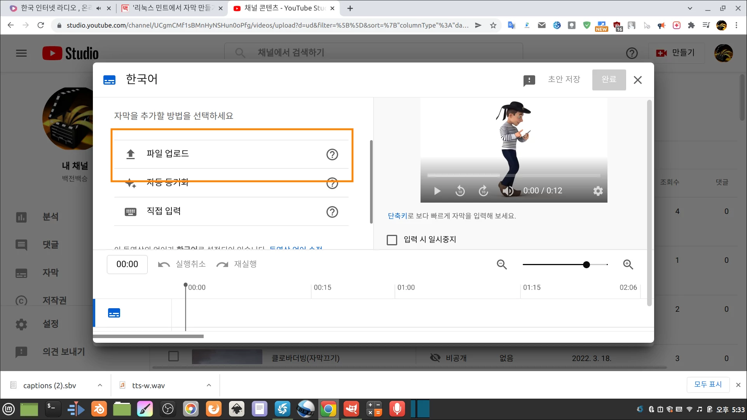The image size is (747, 420).
Task: Open the 단축키 shortcuts link
Action: 397,216
